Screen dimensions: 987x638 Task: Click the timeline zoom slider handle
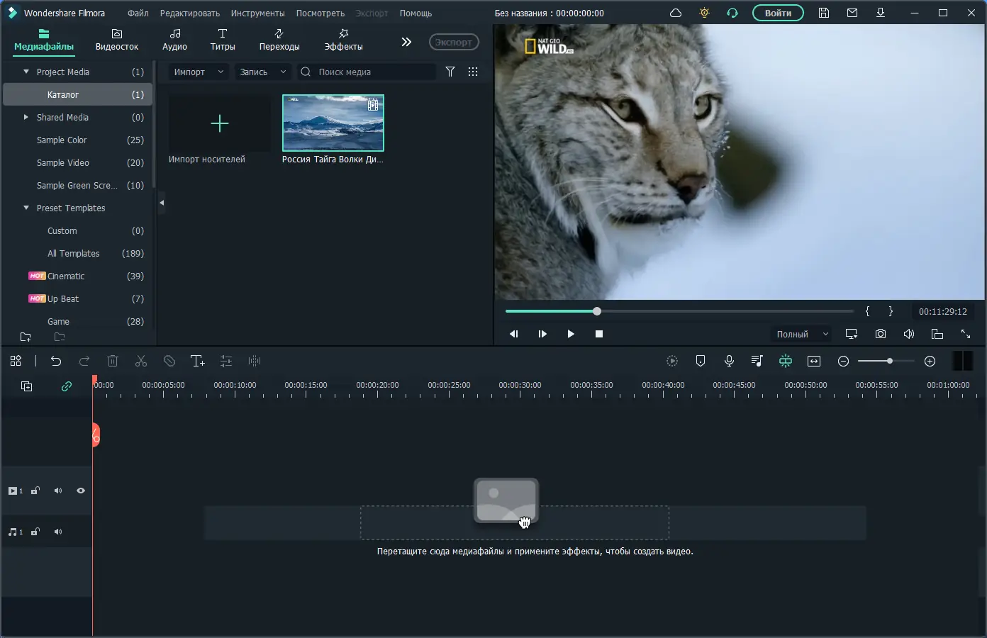[x=889, y=361]
